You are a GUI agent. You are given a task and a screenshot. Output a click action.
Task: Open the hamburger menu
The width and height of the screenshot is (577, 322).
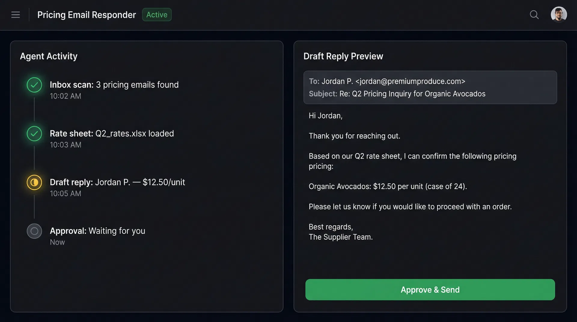[16, 15]
